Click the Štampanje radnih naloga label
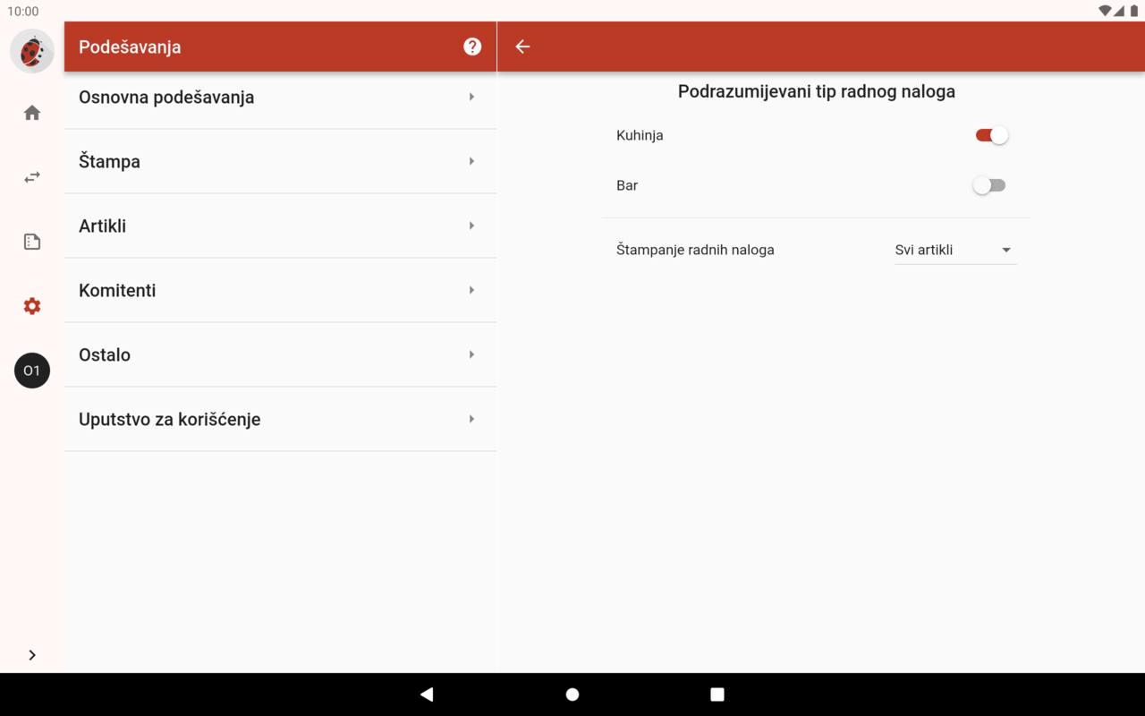The height and width of the screenshot is (716, 1145). coord(695,250)
